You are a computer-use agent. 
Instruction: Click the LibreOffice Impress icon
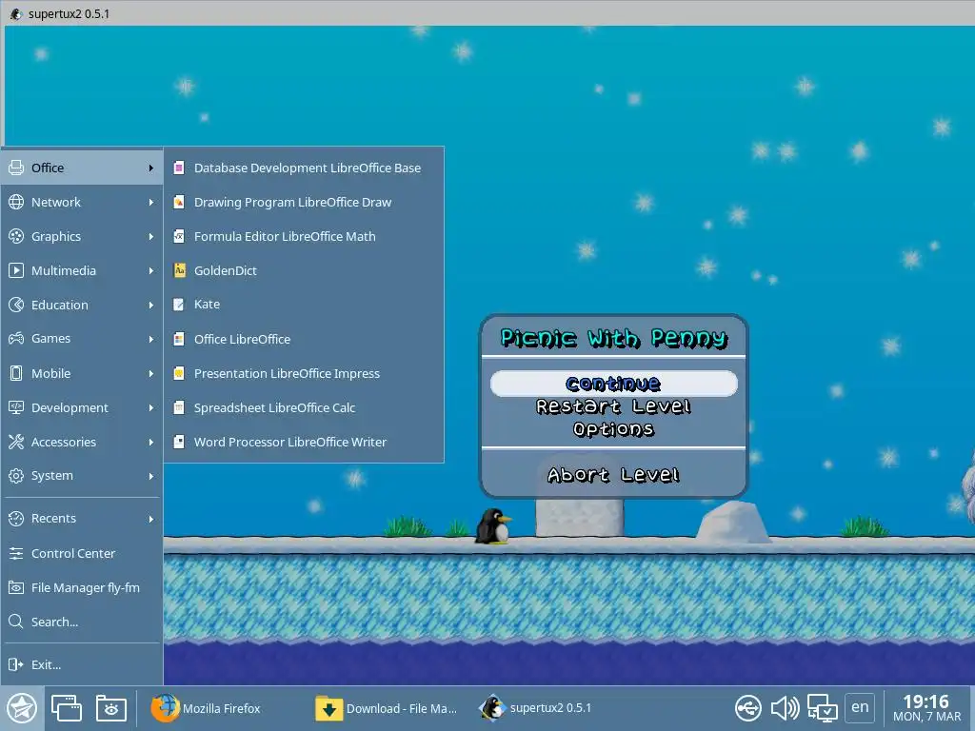pos(179,373)
